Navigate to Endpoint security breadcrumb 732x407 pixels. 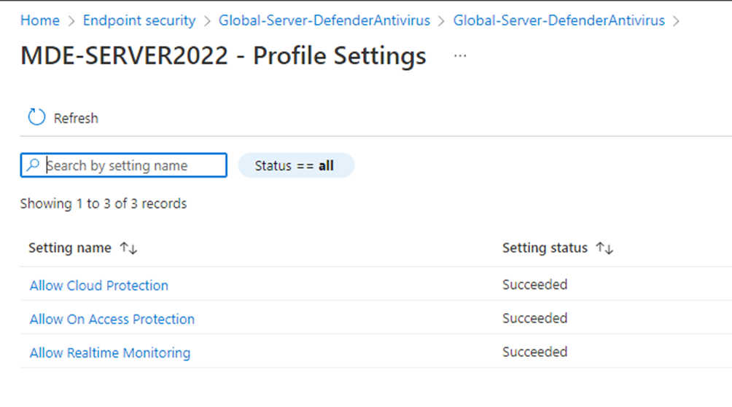click(139, 20)
